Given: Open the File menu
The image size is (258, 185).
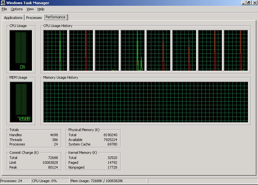Looking at the screenshot, I should coord(5,9).
